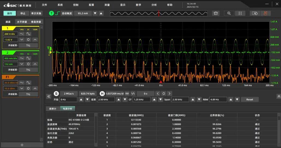Image resolution: width=281 pixels, height=148 pixels.
Task: Select AC coupling icon for channel 2
Action: (x=22, y=58)
